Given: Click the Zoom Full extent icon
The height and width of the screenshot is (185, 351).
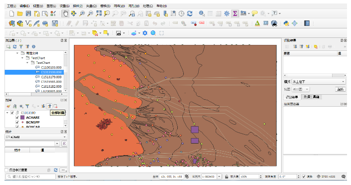Looking at the screenshot, I should click(x=98, y=13).
